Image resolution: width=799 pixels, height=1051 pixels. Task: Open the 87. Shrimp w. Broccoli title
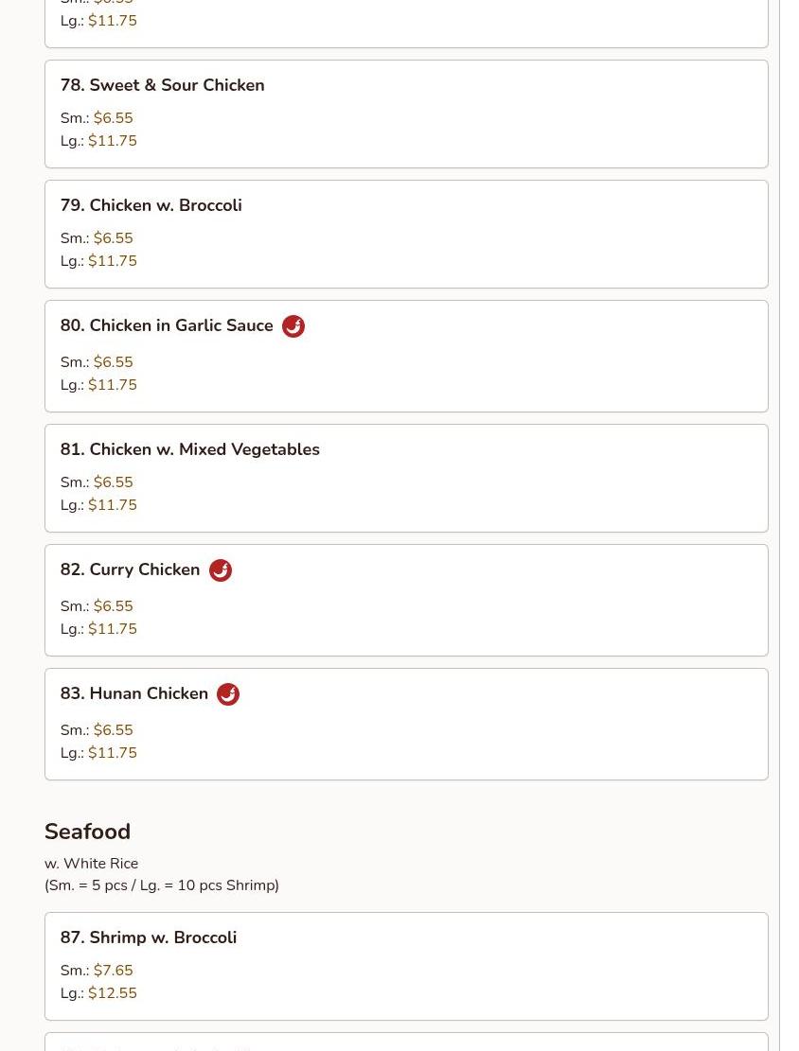pos(148,937)
